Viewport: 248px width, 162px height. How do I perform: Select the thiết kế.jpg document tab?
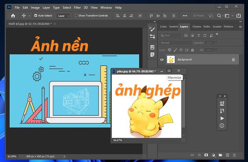click(x=30, y=24)
